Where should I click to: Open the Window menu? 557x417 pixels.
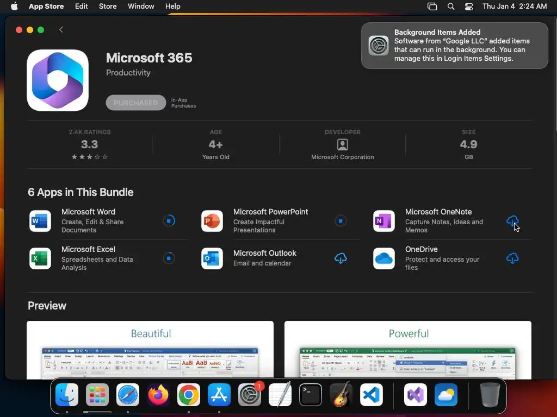point(141,6)
